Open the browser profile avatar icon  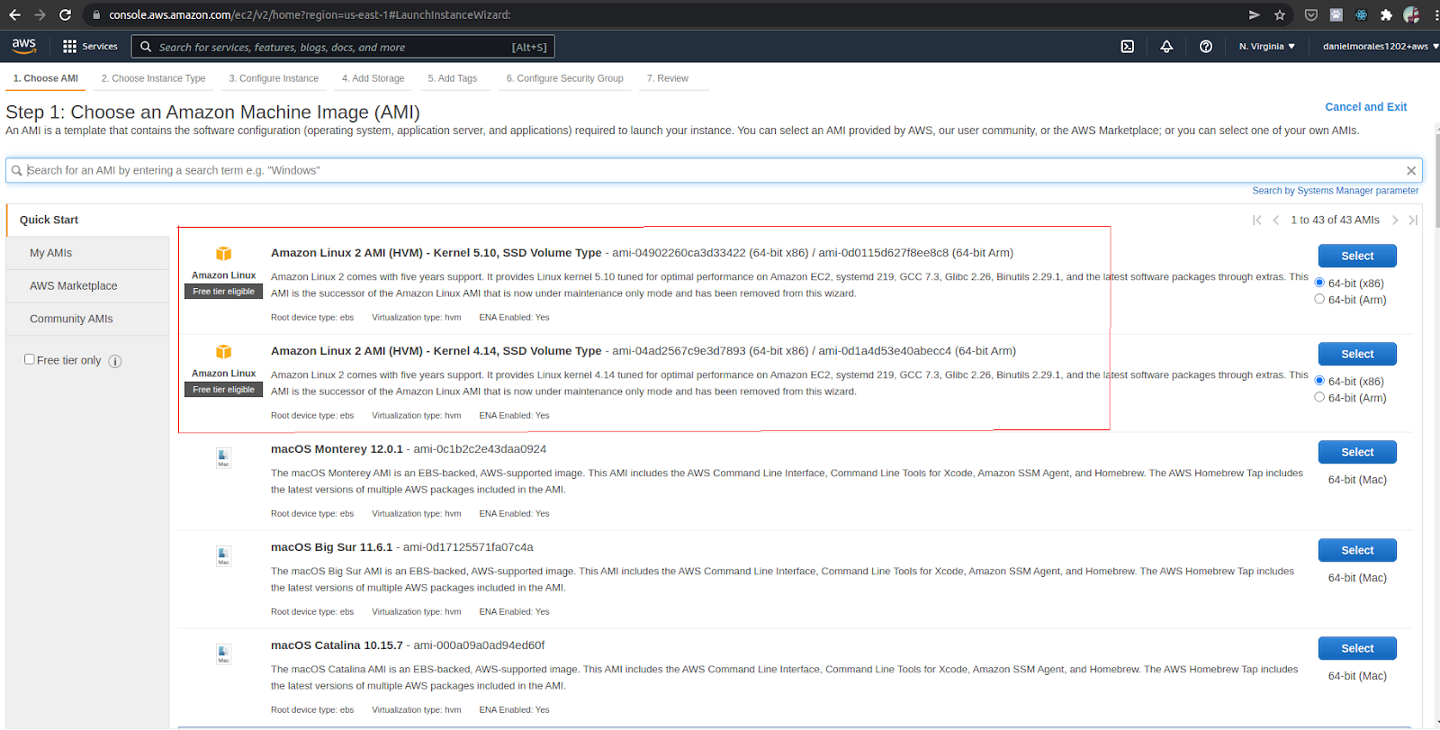point(1411,14)
